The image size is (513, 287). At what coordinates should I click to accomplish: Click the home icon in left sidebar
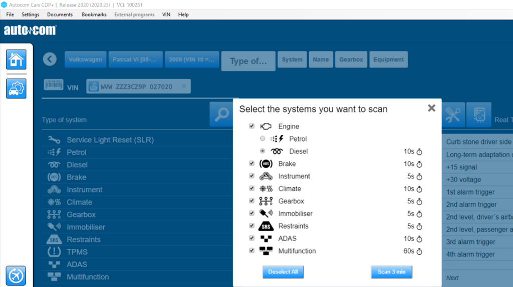point(16,59)
